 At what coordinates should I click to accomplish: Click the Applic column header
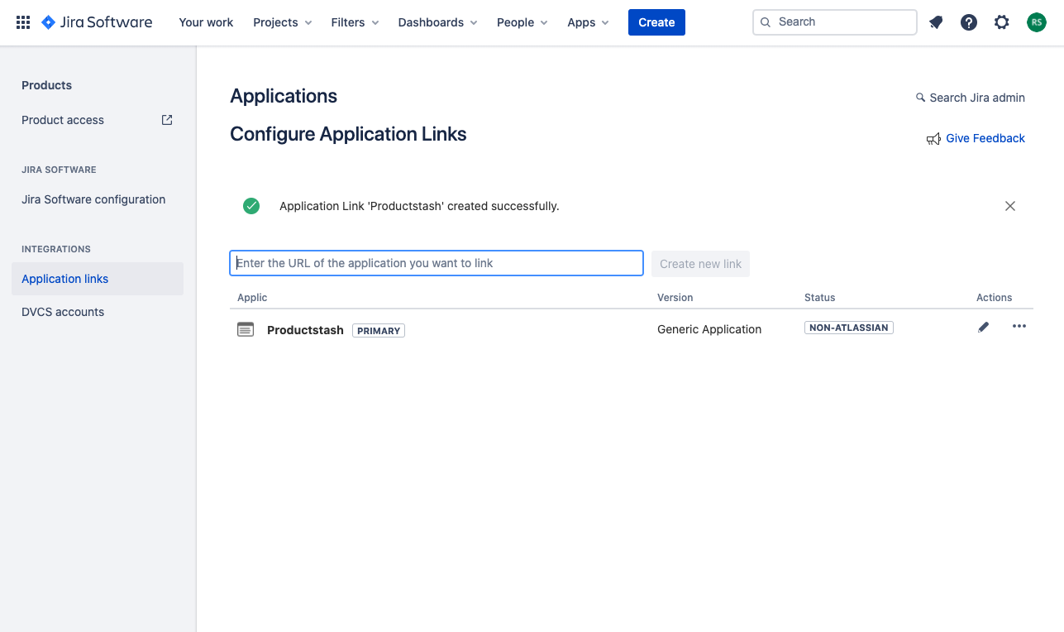(x=252, y=297)
